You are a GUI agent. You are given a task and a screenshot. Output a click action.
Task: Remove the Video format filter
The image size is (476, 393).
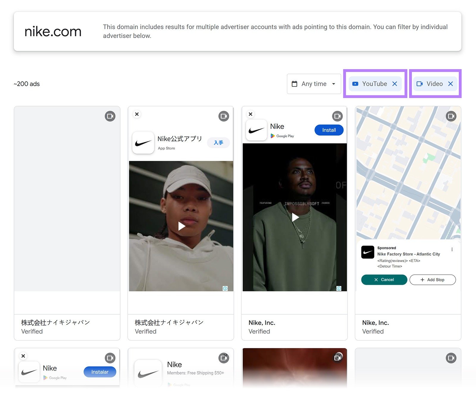click(x=450, y=84)
